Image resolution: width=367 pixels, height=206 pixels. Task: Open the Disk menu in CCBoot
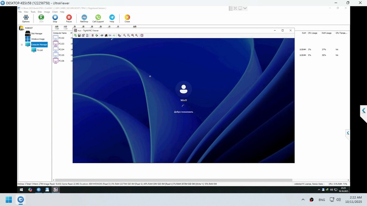click(40, 12)
